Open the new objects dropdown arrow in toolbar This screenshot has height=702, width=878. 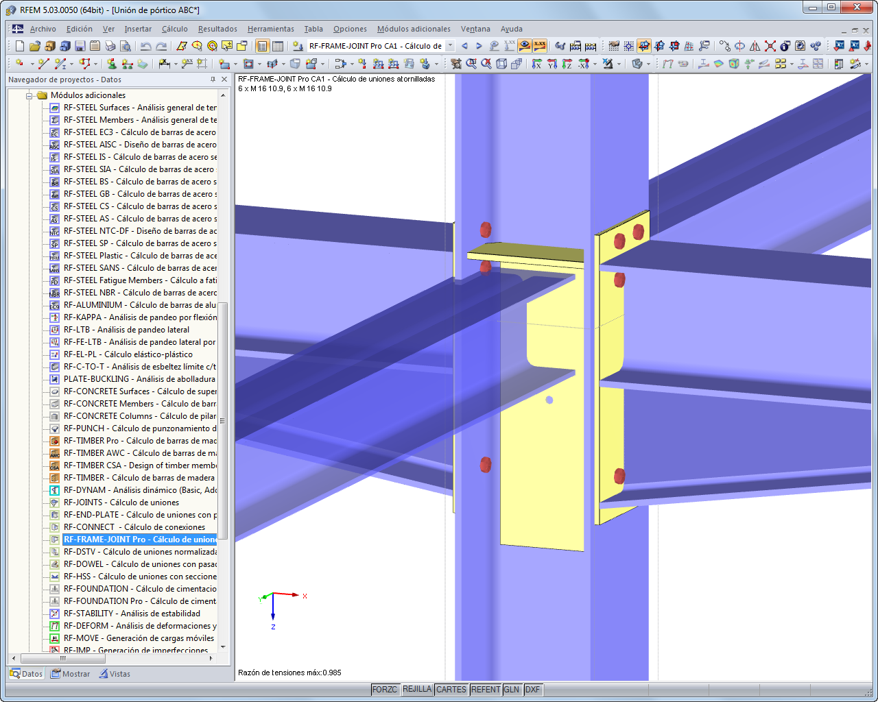point(32,63)
